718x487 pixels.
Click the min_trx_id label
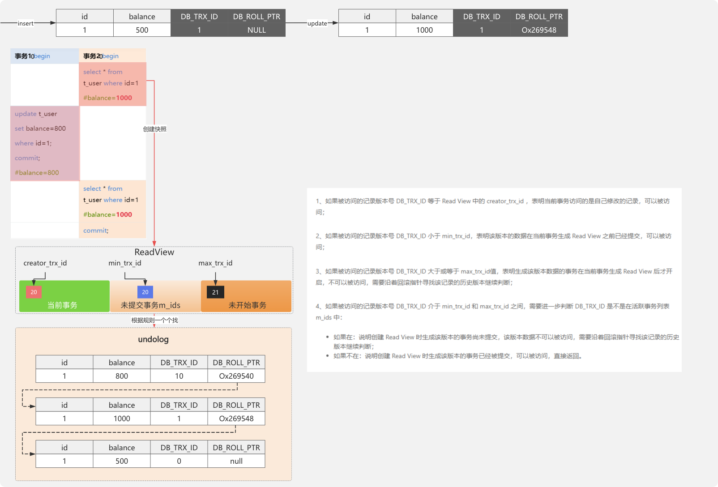tap(124, 263)
